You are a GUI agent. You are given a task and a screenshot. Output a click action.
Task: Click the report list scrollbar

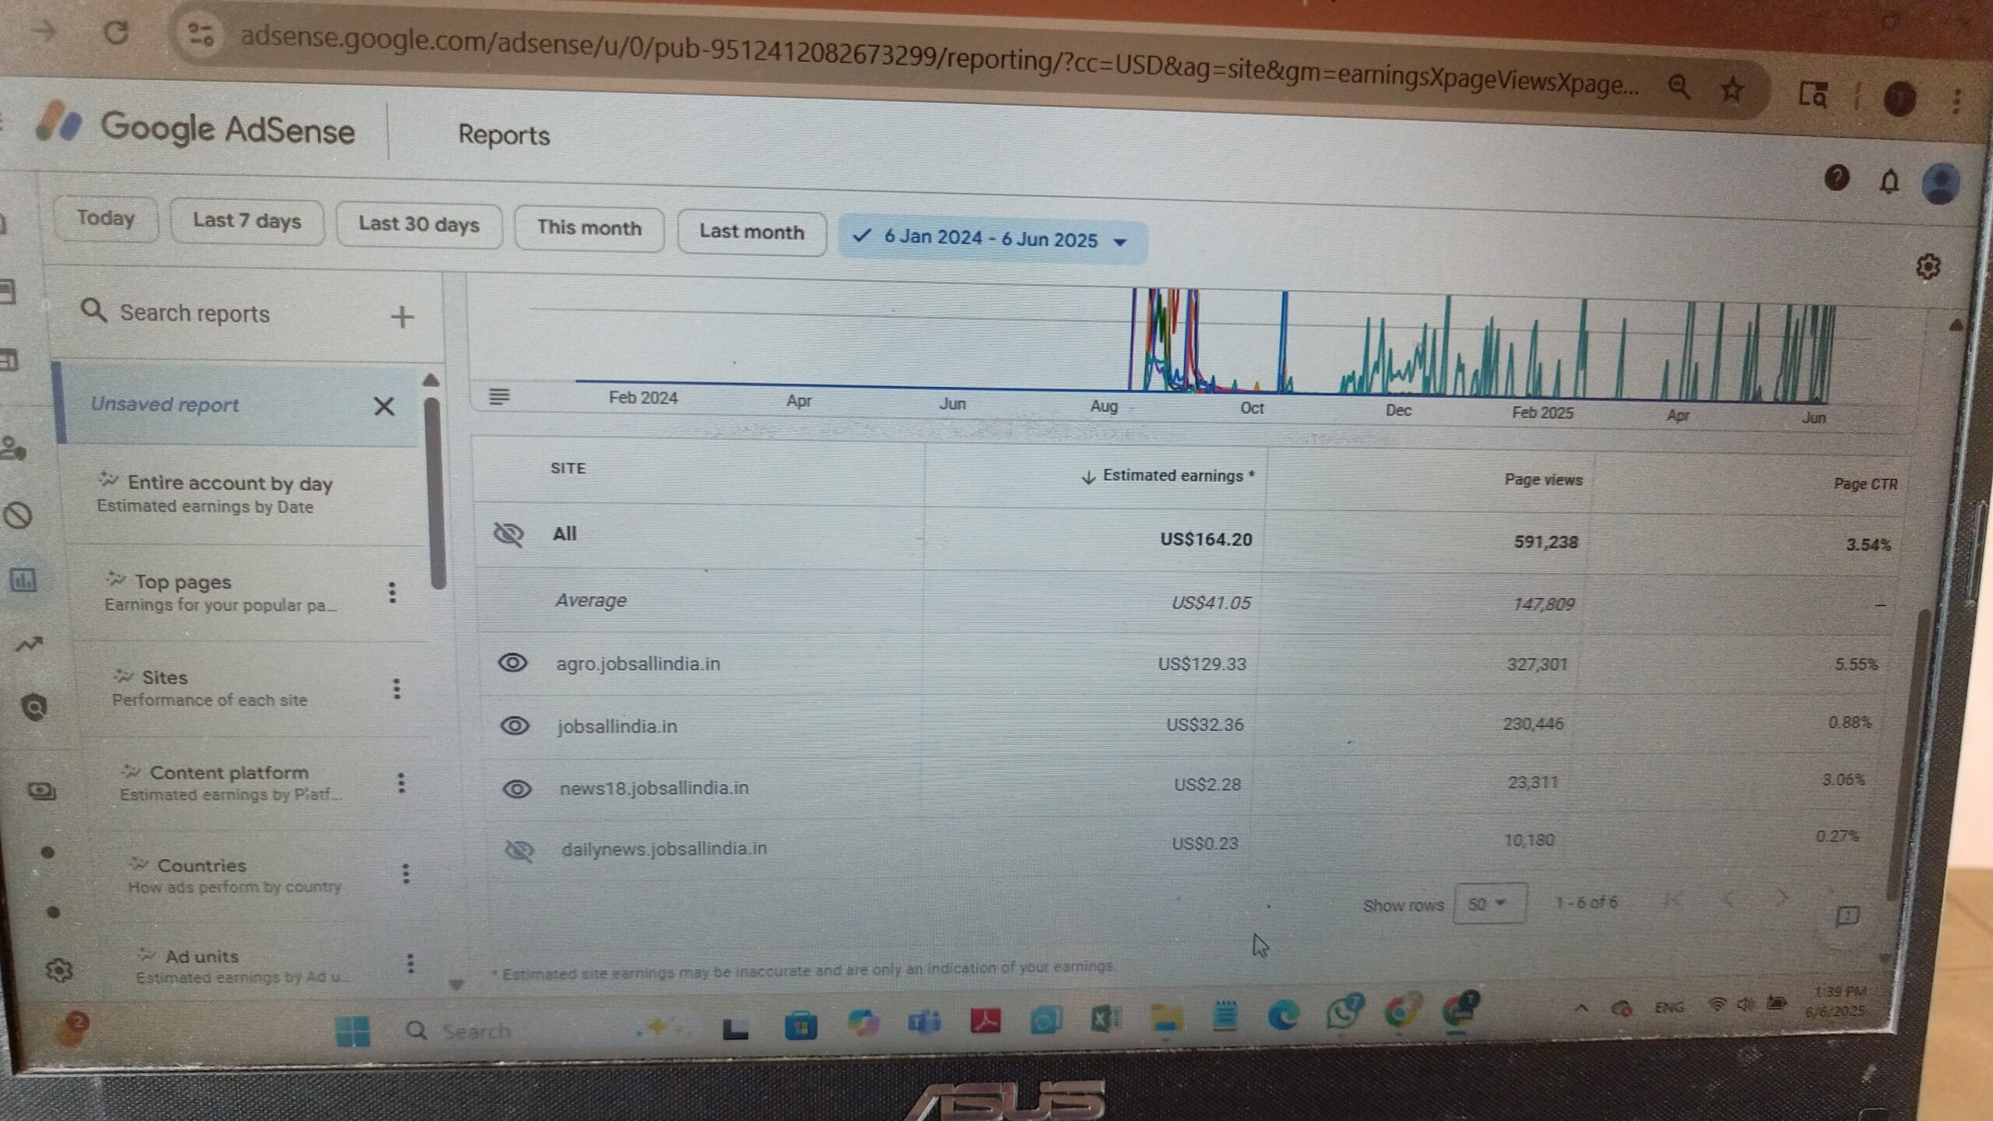click(x=434, y=494)
